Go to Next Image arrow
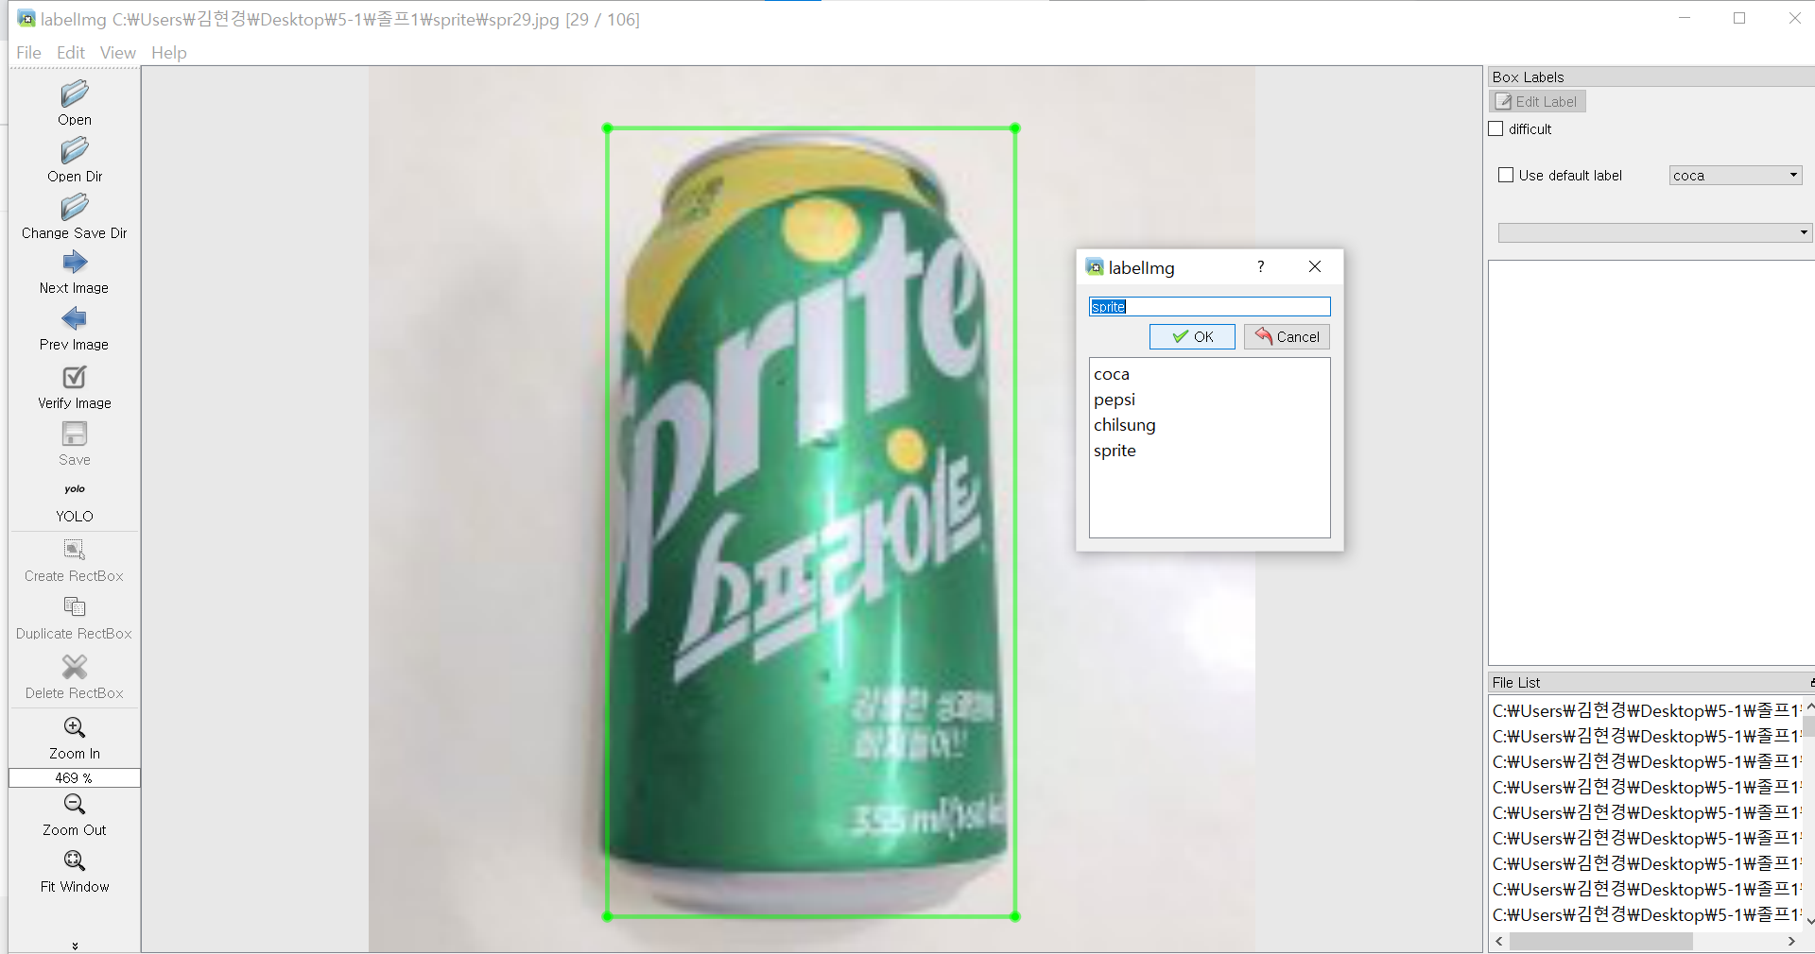1815x954 pixels. click(75, 262)
